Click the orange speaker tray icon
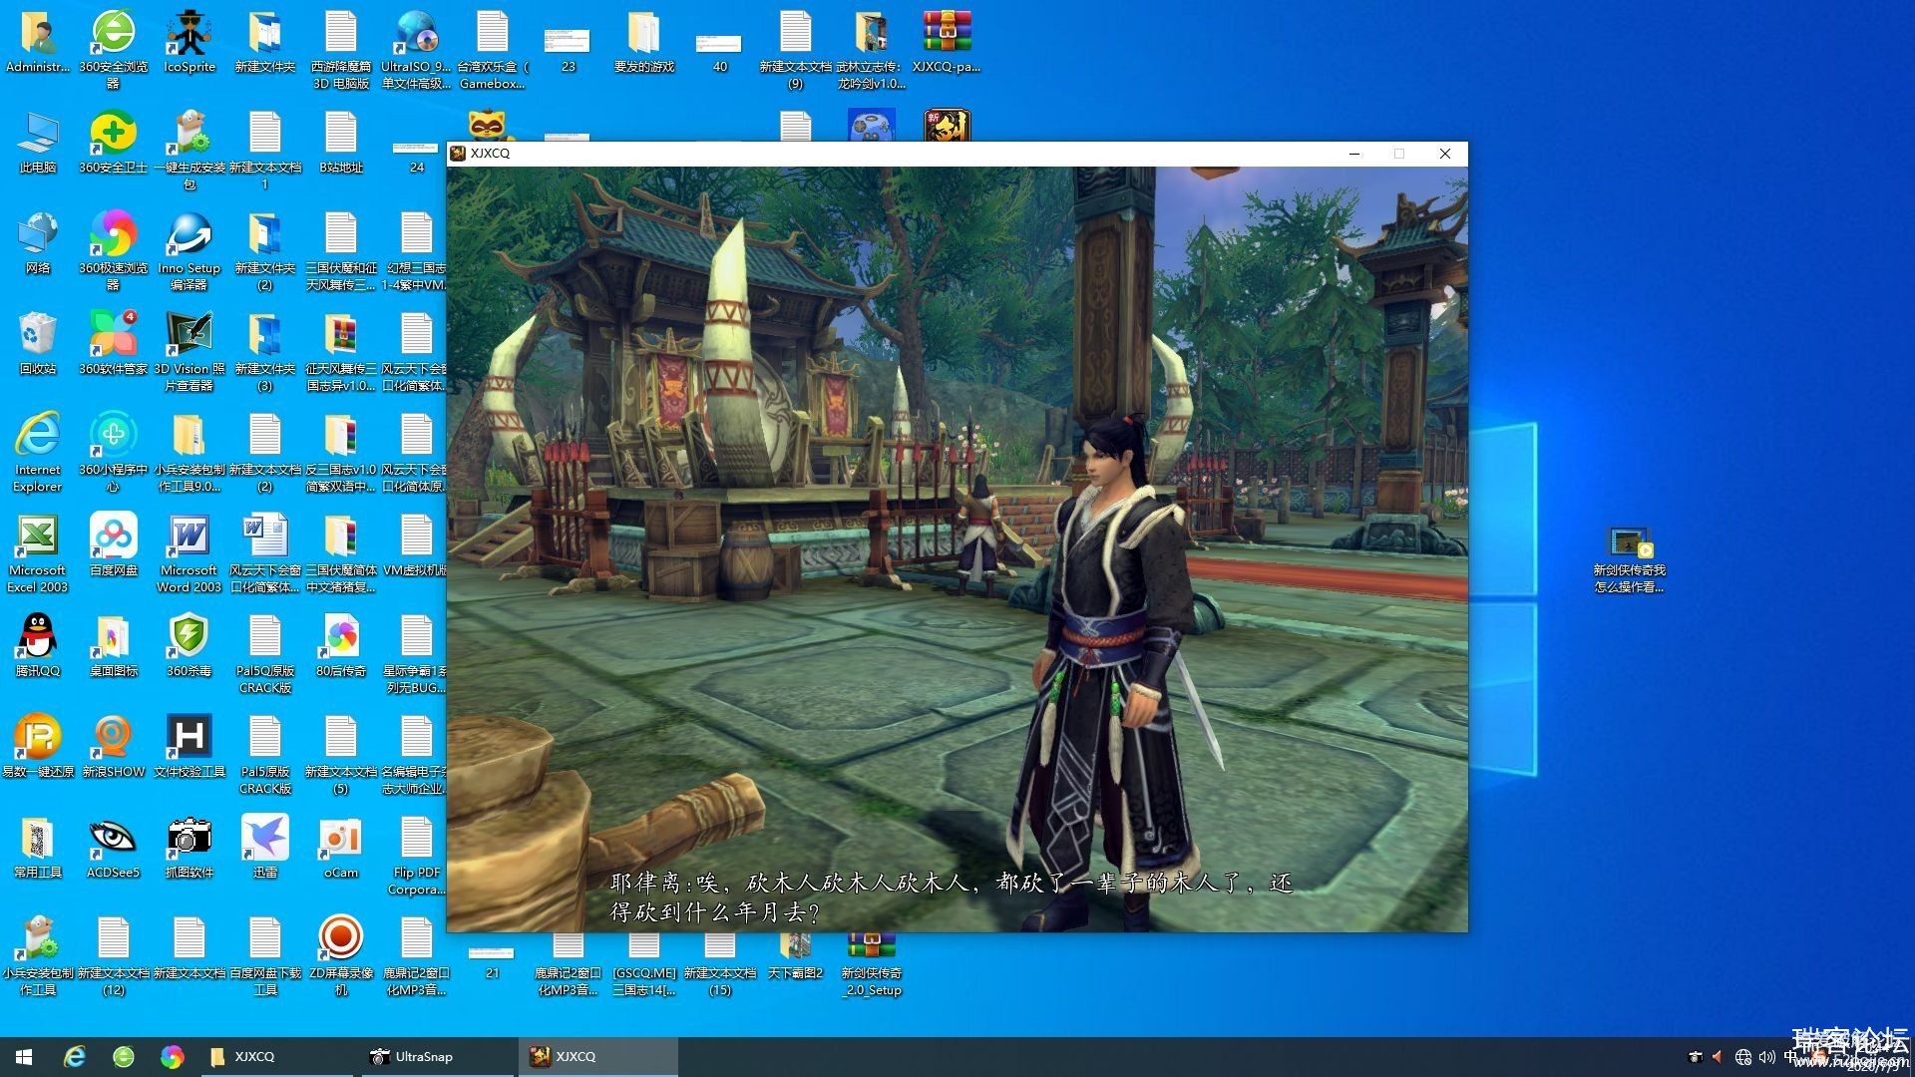 click(1717, 1056)
